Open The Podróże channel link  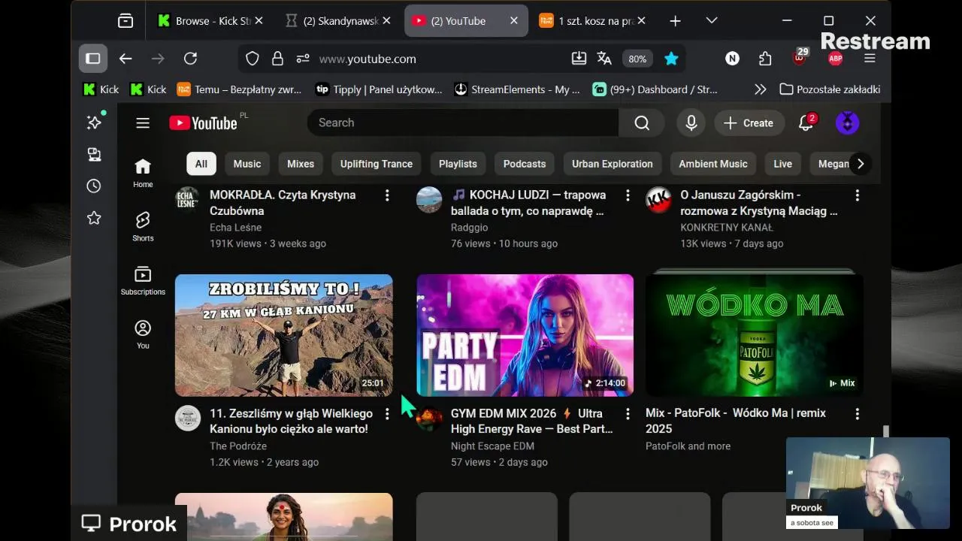click(238, 446)
